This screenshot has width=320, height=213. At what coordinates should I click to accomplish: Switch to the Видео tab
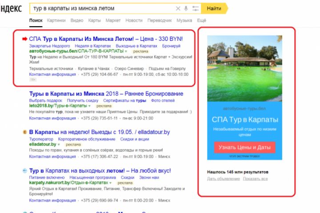pyautogui.click(x=77, y=20)
